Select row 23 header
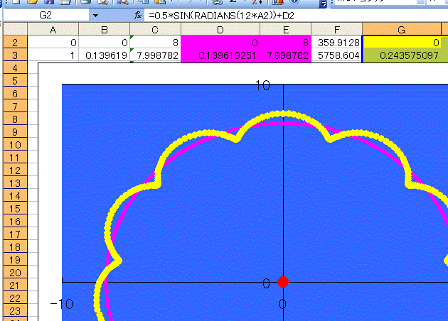This screenshot has width=448, height=321. 15,311
